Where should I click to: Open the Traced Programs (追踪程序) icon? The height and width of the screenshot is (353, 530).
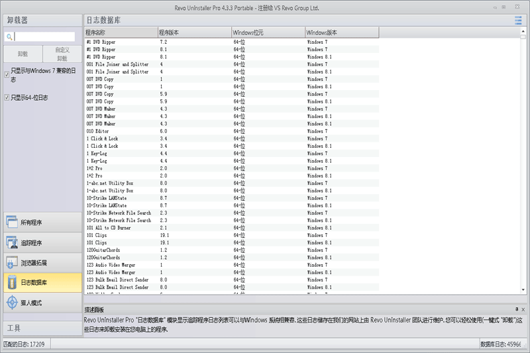pos(12,242)
